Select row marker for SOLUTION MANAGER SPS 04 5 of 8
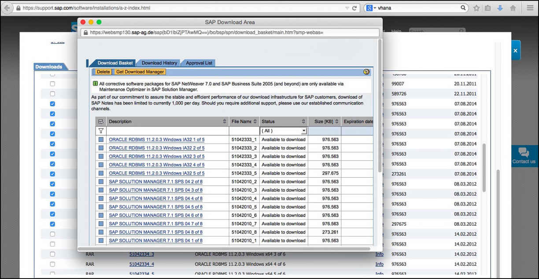This screenshot has height=279, width=539. (101, 207)
